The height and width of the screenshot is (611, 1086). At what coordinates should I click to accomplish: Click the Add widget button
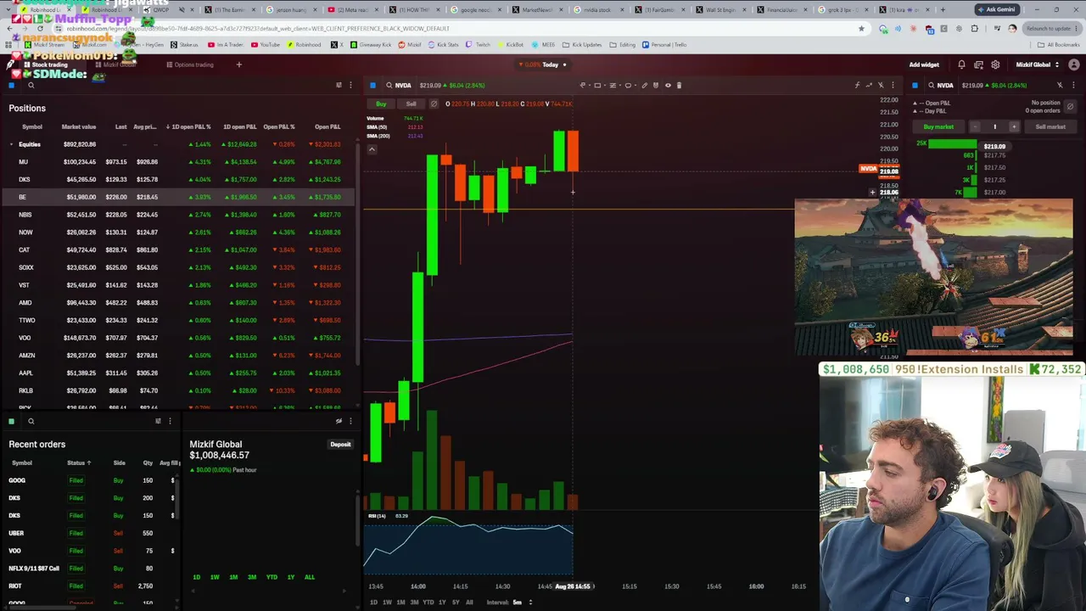click(x=924, y=64)
